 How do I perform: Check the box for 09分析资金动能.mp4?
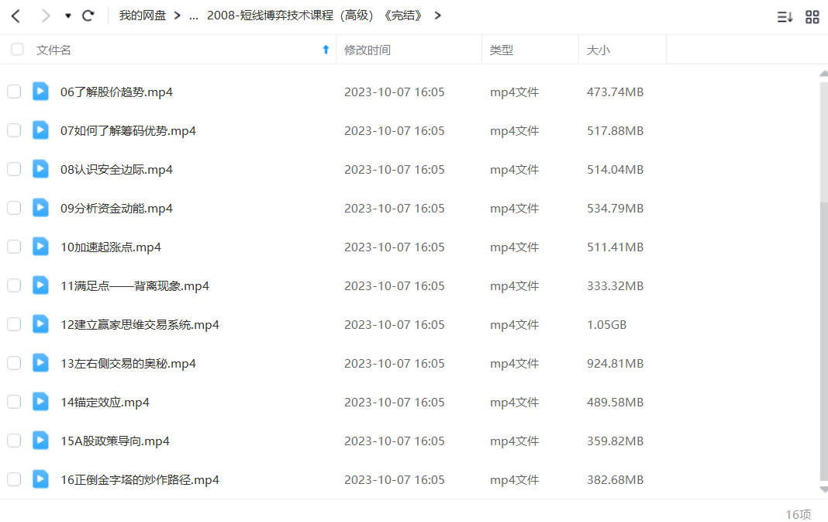point(14,208)
